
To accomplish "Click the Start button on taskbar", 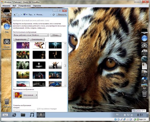I will coord(5,115).
